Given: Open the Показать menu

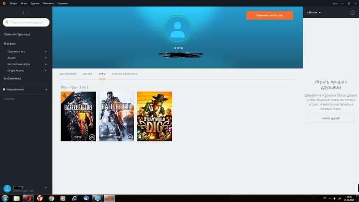Looking at the screenshot, I should (48, 4).
